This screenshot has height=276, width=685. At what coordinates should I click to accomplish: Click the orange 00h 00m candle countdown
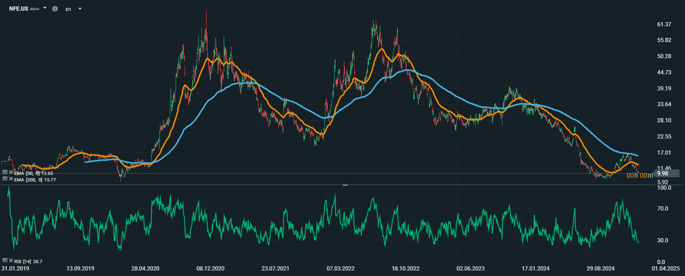tap(640, 175)
